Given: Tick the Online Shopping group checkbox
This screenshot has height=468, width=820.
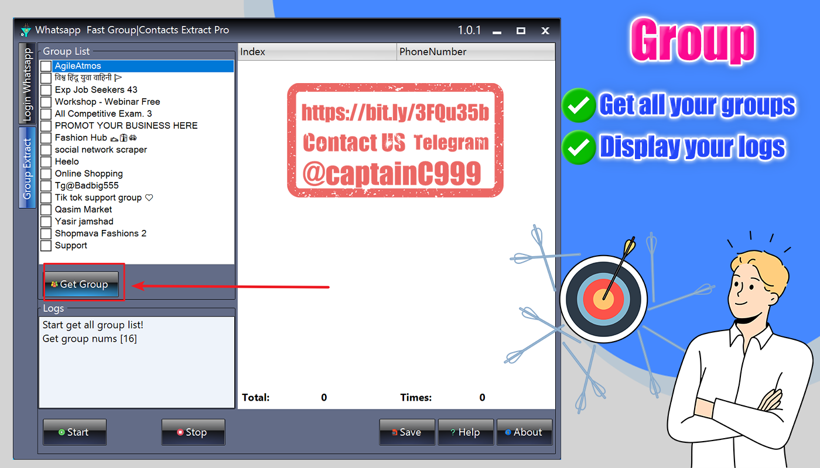Looking at the screenshot, I should (46, 174).
